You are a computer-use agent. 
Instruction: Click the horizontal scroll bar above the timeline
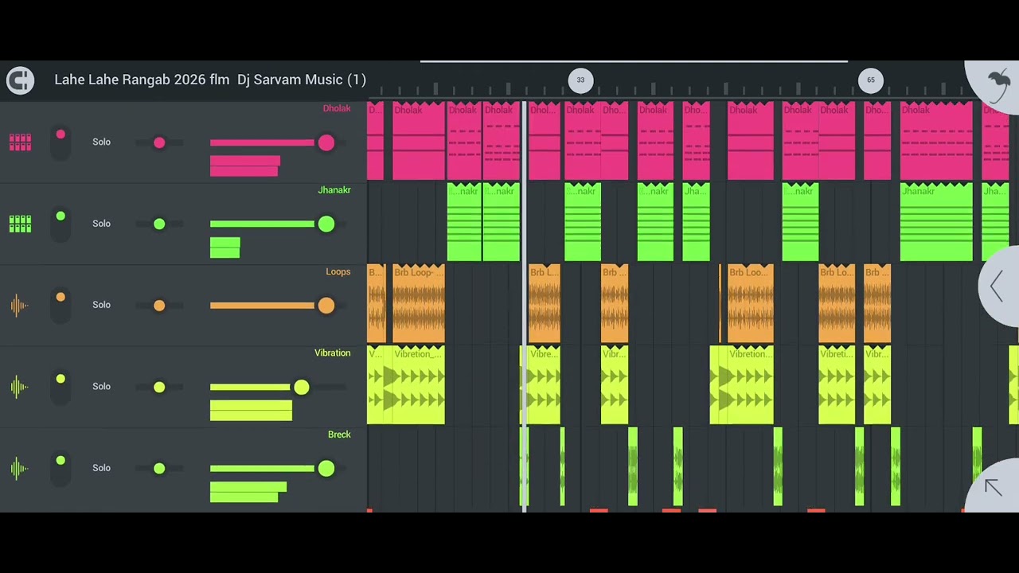(x=634, y=61)
